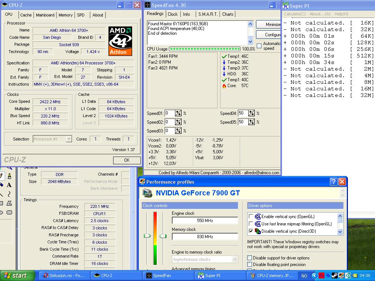375x281 pixels.
Task: Click OK button in CPU-Z
Action: (x=127, y=160)
